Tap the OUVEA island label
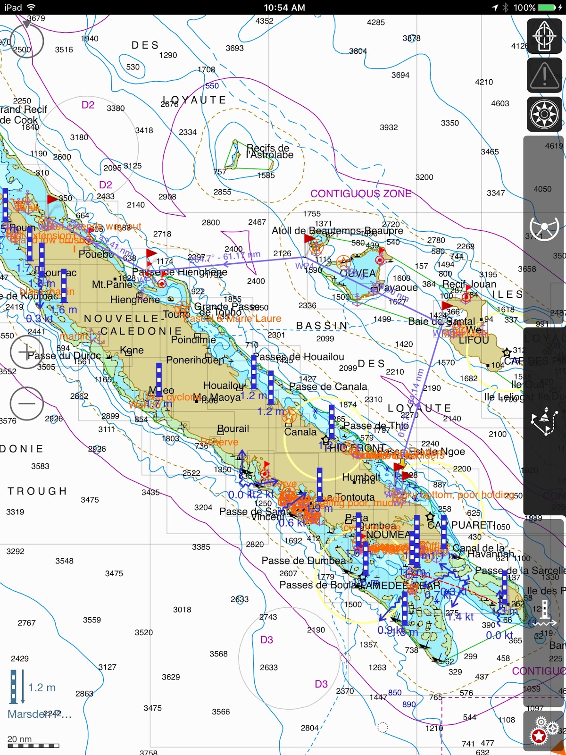 (358, 274)
